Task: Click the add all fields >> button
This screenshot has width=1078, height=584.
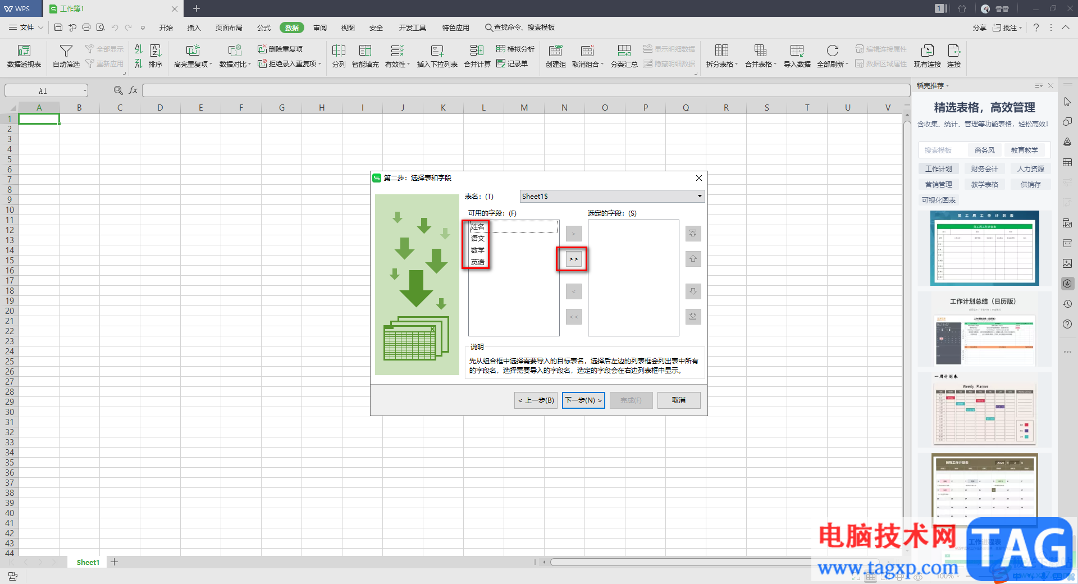Action: 573,259
